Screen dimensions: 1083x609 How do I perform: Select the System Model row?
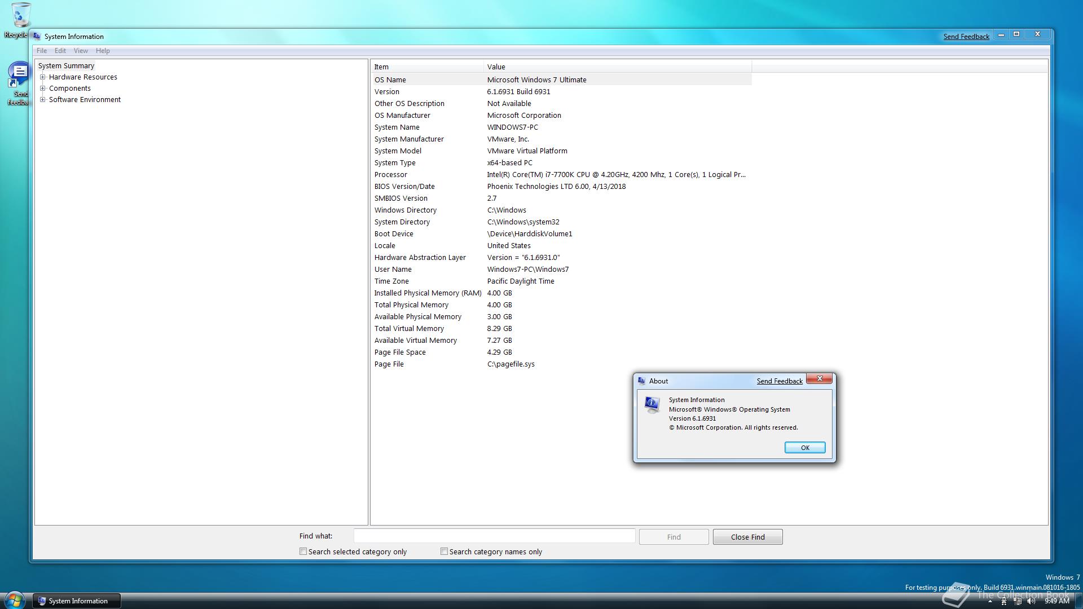[x=561, y=151]
